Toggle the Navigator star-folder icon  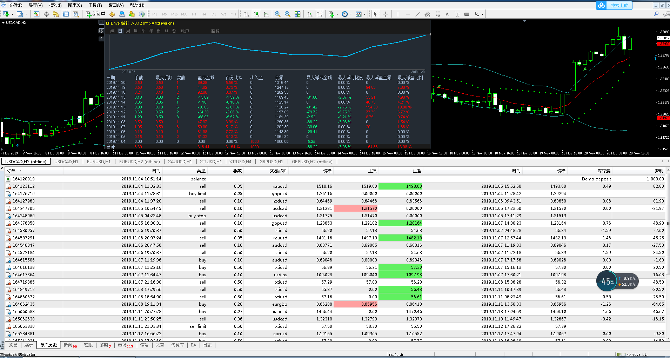click(56, 14)
